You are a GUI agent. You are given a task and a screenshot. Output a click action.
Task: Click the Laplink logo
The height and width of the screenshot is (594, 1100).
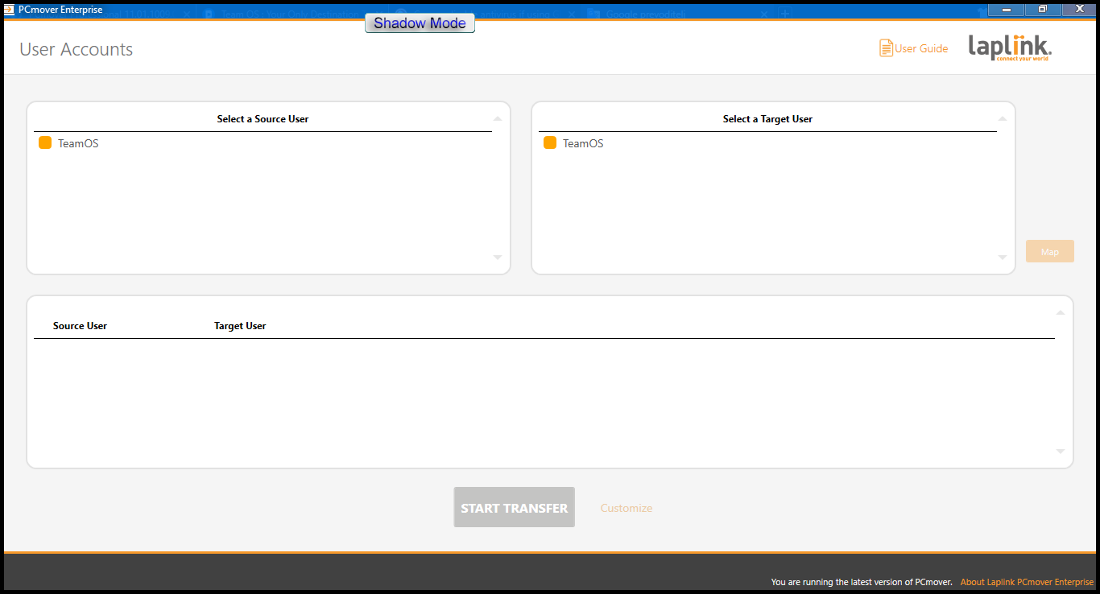pyautogui.click(x=1010, y=47)
